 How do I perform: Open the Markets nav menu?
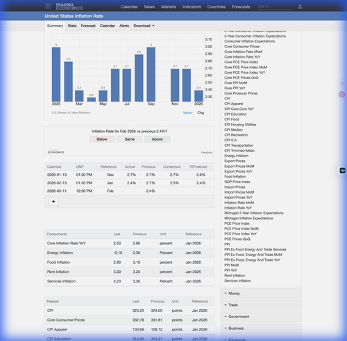pyautogui.click(x=169, y=7)
